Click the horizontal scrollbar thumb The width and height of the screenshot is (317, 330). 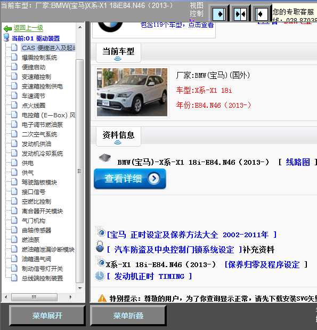(34, 297)
